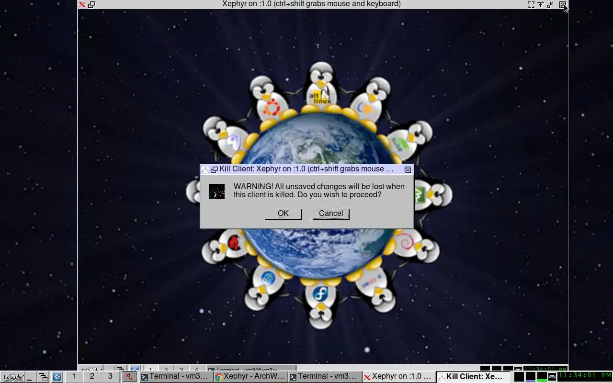This screenshot has width=613, height=383.
Task: Open the blue-line monitor graph in the outer tray
Action: (531, 376)
